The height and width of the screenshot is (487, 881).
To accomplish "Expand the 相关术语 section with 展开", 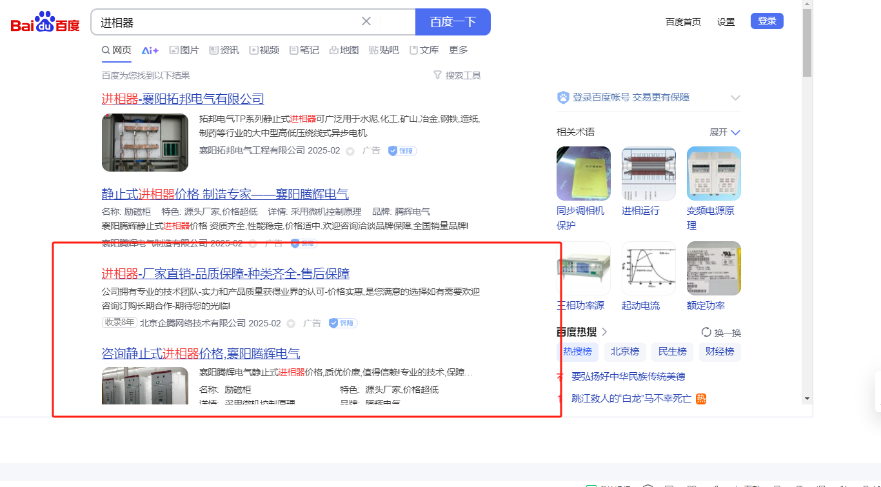I will click(x=725, y=132).
